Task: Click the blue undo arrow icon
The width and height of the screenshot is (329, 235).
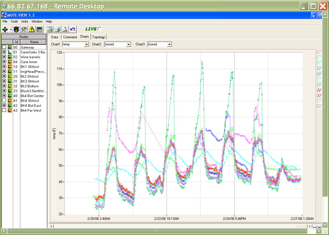Action: click(x=73, y=29)
